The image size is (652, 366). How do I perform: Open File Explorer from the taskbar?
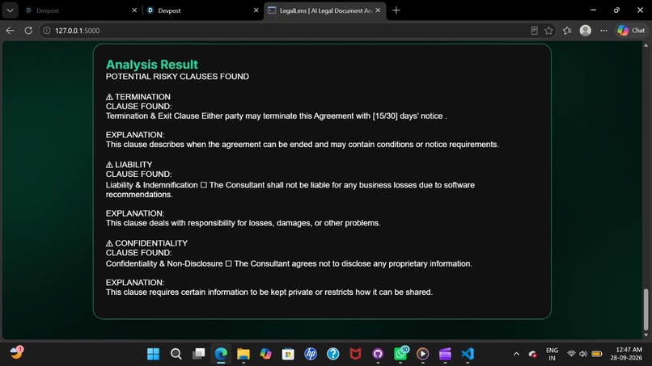[243, 354]
